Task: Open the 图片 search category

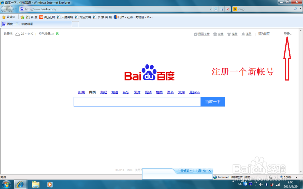Action: tap(137, 92)
